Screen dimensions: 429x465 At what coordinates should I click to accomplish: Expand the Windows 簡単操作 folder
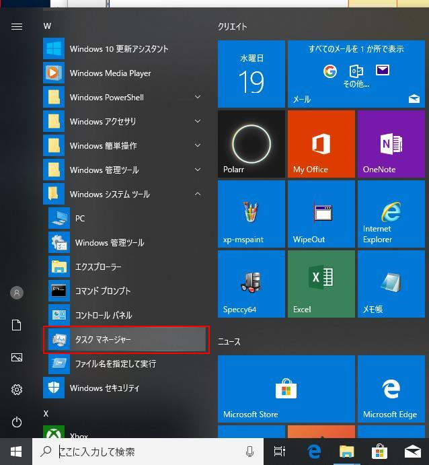point(124,146)
